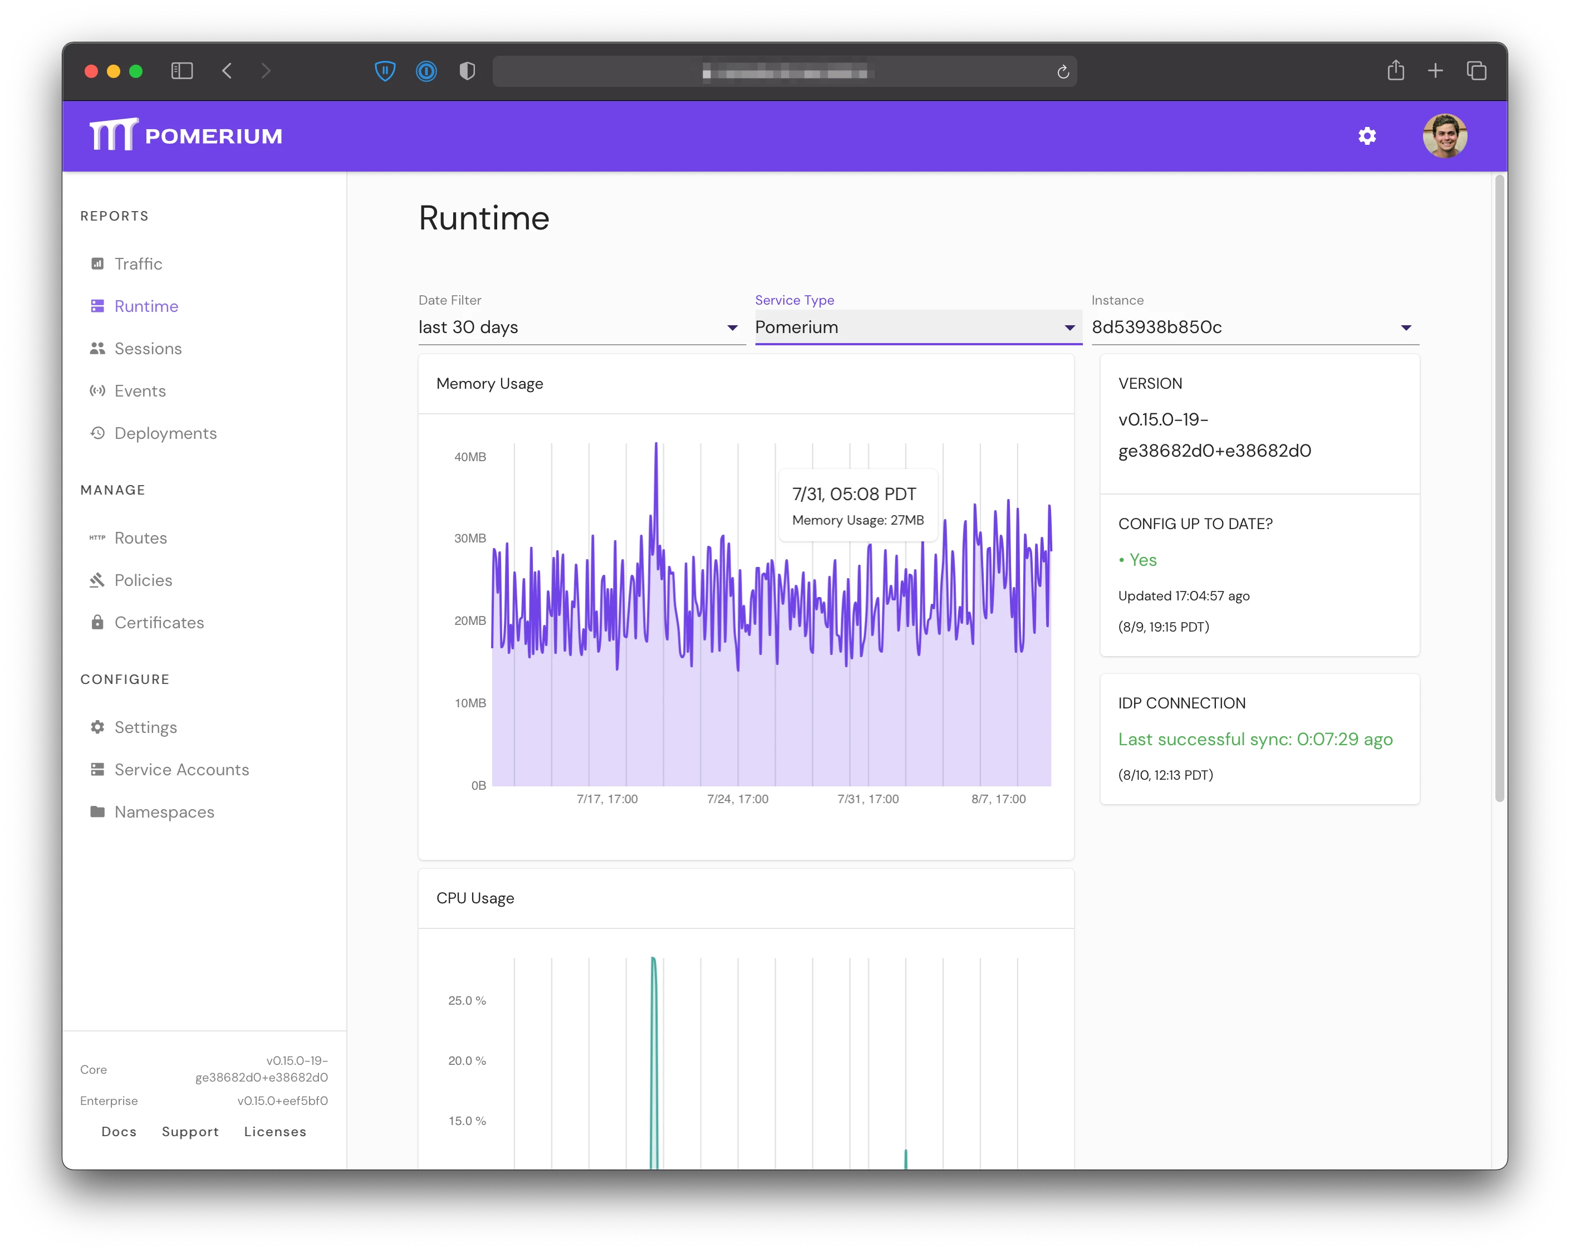The width and height of the screenshot is (1570, 1252).
Task: Click the Sessions people icon
Action: click(x=97, y=349)
